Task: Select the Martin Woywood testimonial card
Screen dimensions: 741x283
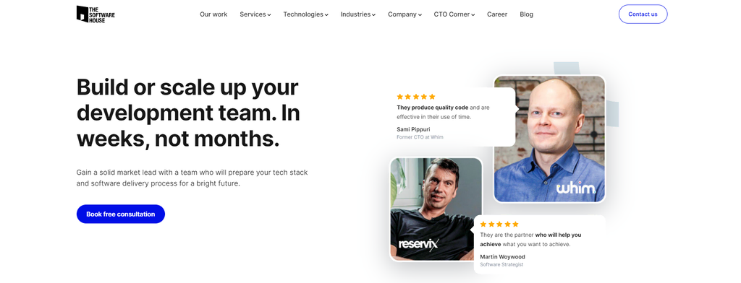Action: point(540,244)
